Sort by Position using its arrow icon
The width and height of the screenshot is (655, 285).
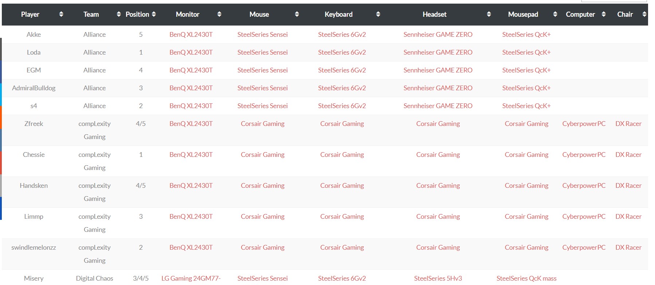tap(154, 14)
